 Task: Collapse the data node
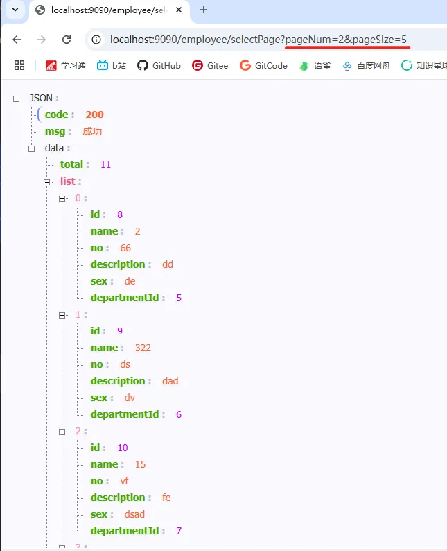[x=32, y=149]
